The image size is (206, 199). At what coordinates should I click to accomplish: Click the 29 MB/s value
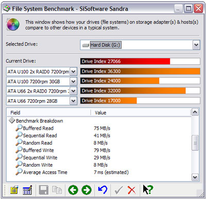[x=102, y=158]
